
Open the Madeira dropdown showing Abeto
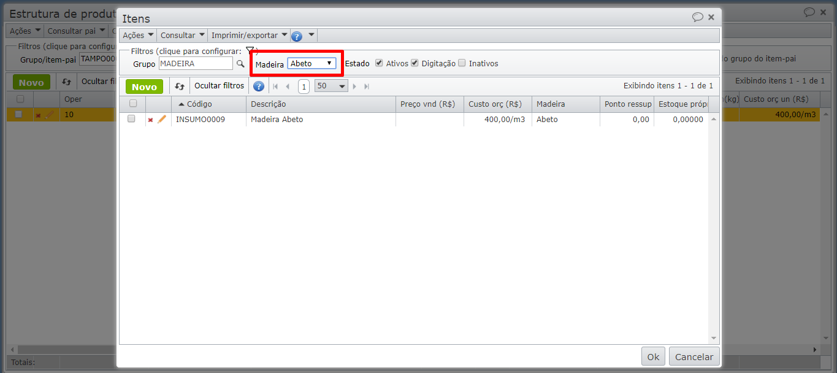click(x=311, y=63)
